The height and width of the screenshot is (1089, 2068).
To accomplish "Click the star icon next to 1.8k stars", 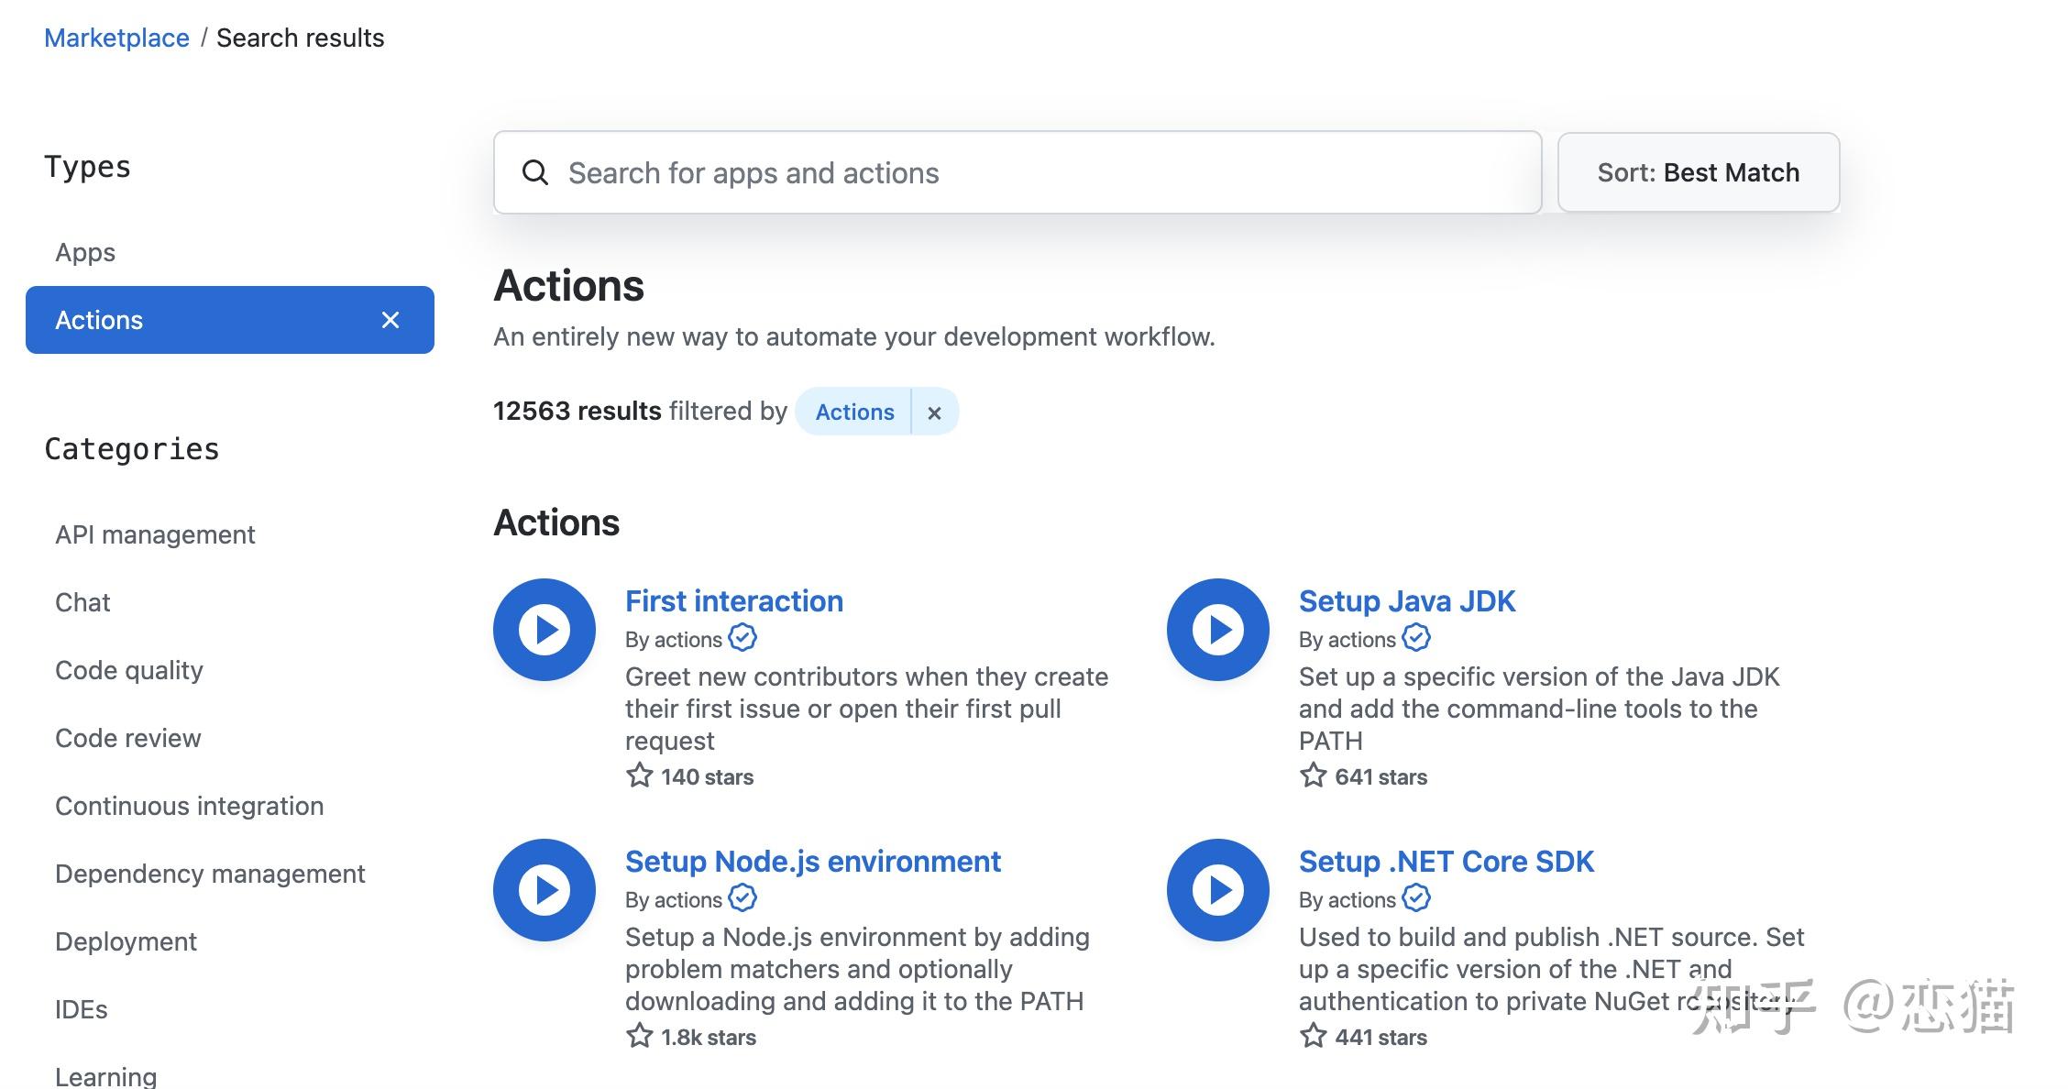I will [x=640, y=1037].
